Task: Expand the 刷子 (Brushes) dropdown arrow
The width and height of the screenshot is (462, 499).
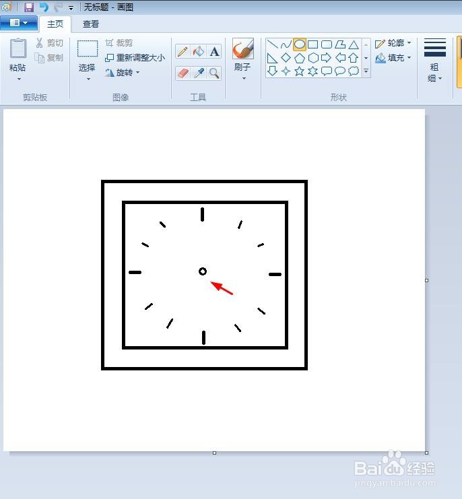Action: coord(244,78)
